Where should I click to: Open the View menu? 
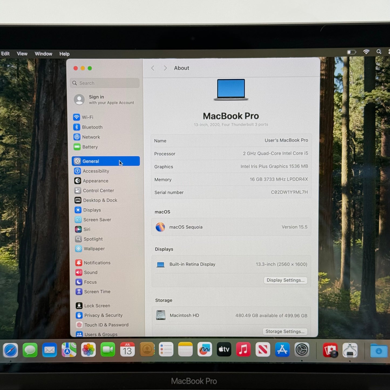(x=22, y=54)
